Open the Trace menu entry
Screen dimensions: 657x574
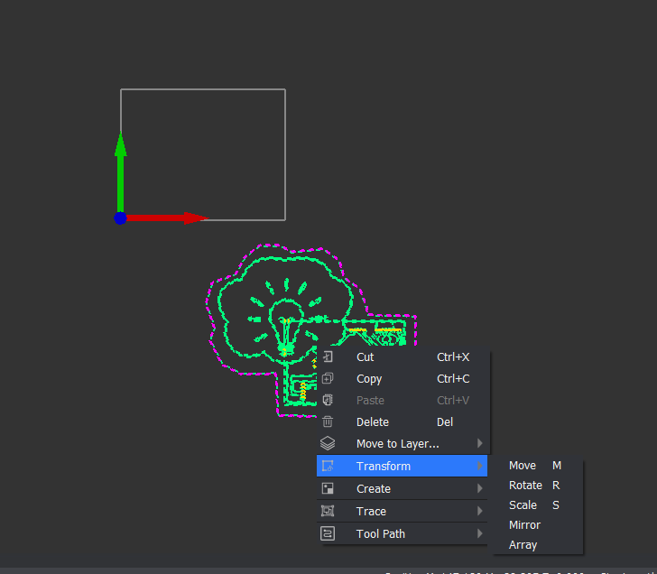[x=402, y=511]
